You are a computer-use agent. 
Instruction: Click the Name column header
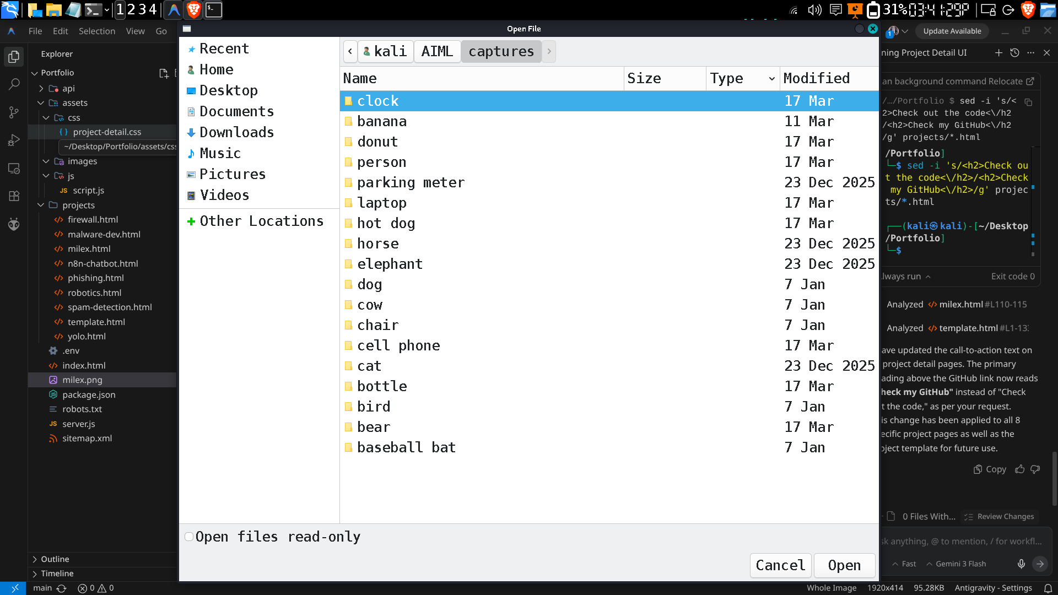point(482,79)
